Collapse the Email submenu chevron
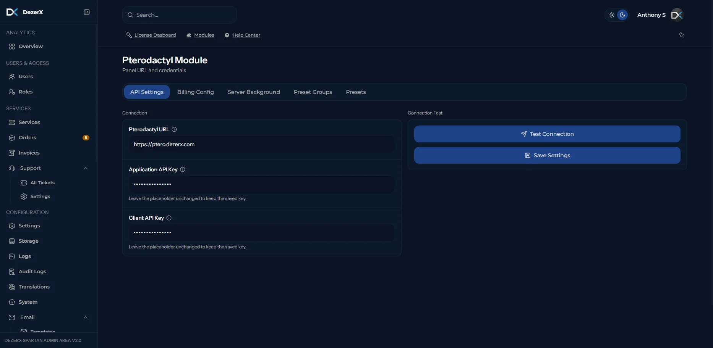 coord(86,317)
